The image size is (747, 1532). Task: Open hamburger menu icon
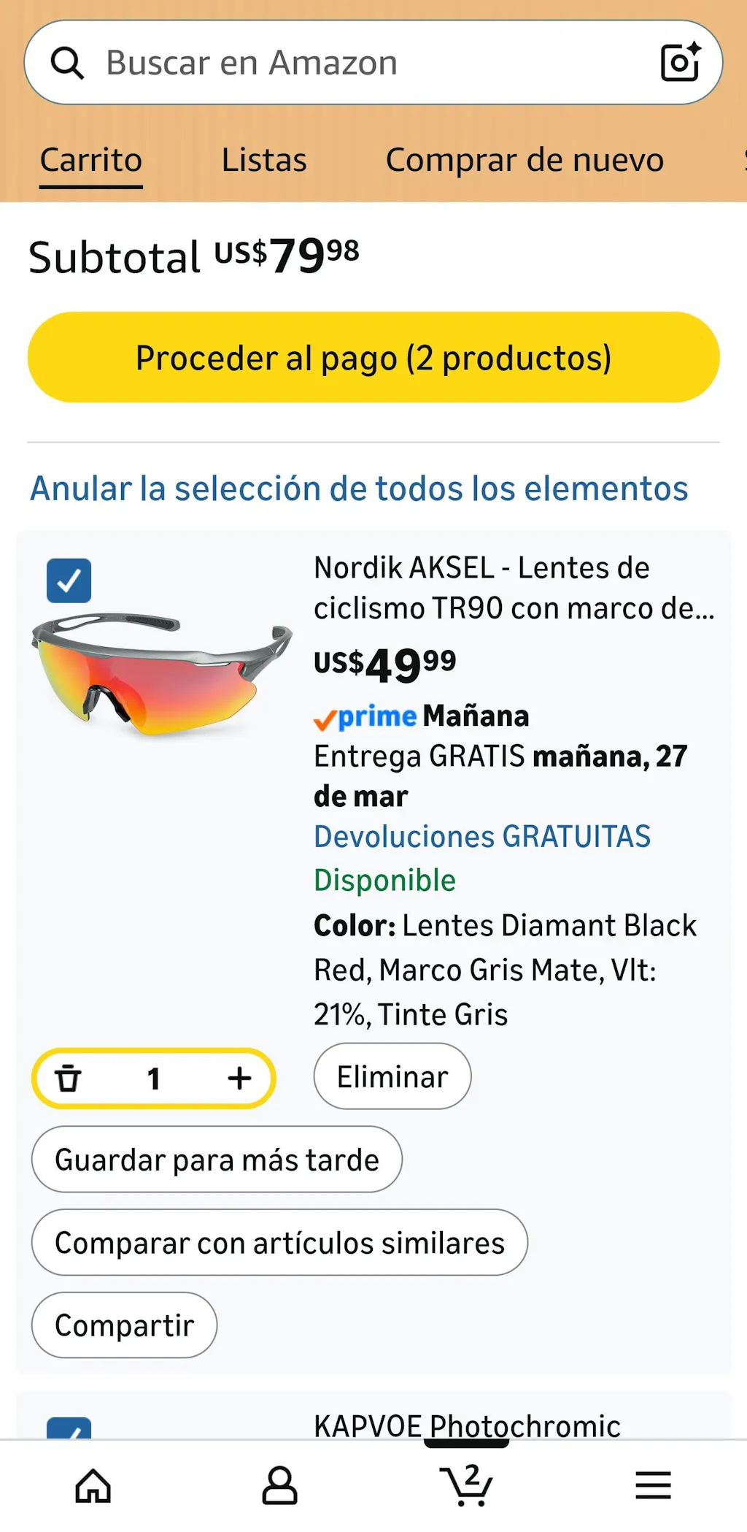[x=653, y=1486]
